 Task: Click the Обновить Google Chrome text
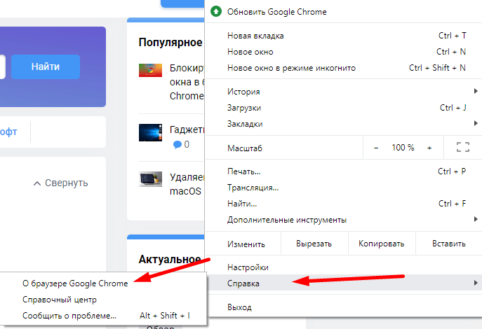point(277,12)
